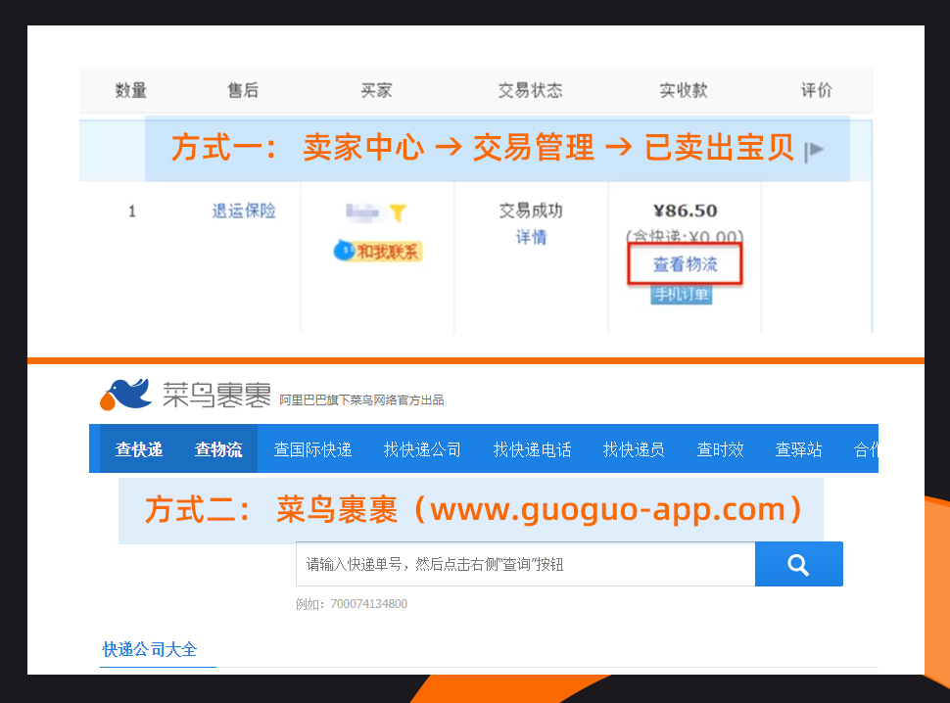Click the blue magnifier search button
The width and height of the screenshot is (950, 703).
point(798,564)
